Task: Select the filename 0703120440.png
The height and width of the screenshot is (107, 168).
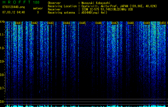Action: (14, 7)
